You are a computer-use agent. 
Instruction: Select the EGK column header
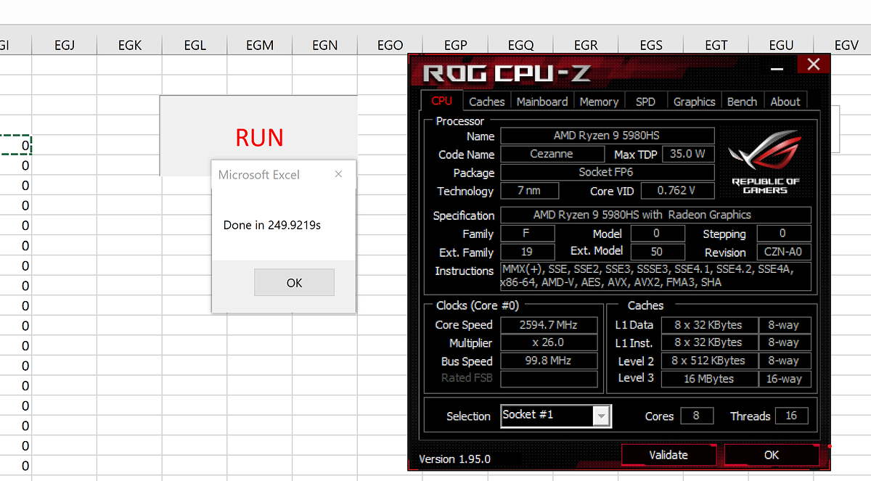[129, 45]
